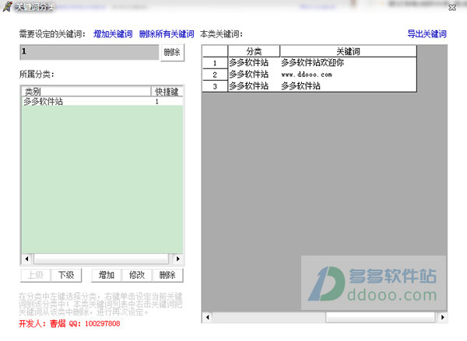This screenshot has height=341, width=467.
Task: Select row number 3 header in table
Action: [x=215, y=86]
